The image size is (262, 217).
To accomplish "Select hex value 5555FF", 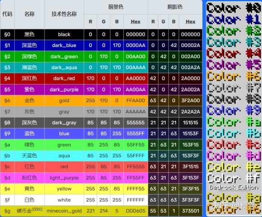I will click(136, 134).
